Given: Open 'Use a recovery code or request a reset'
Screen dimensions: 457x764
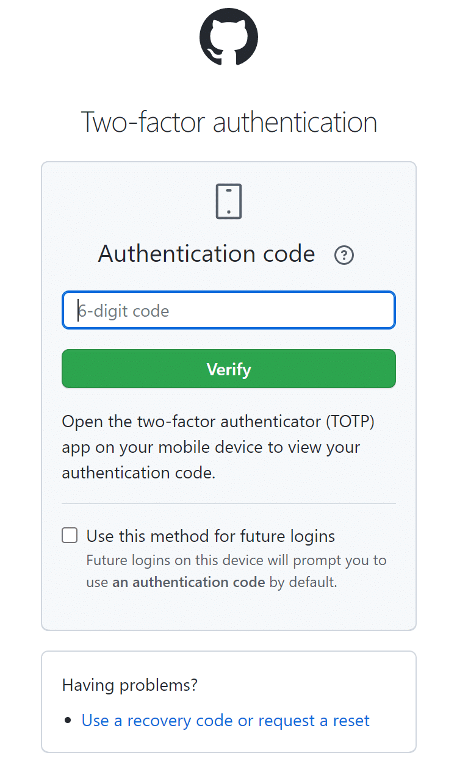Looking at the screenshot, I should pos(225,720).
